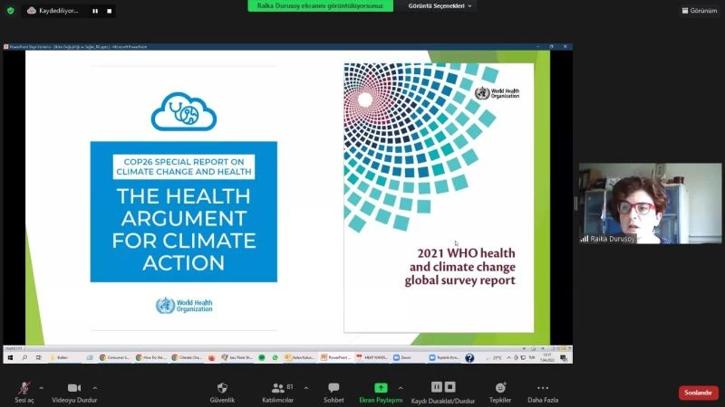Pause recording with top pause icon

tap(95, 11)
